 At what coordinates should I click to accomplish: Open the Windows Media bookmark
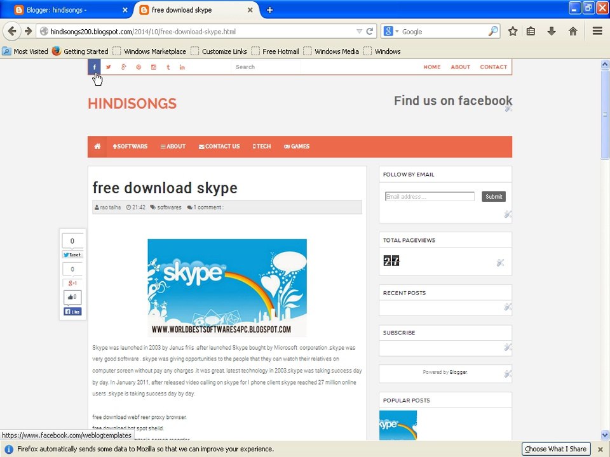click(x=332, y=51)
